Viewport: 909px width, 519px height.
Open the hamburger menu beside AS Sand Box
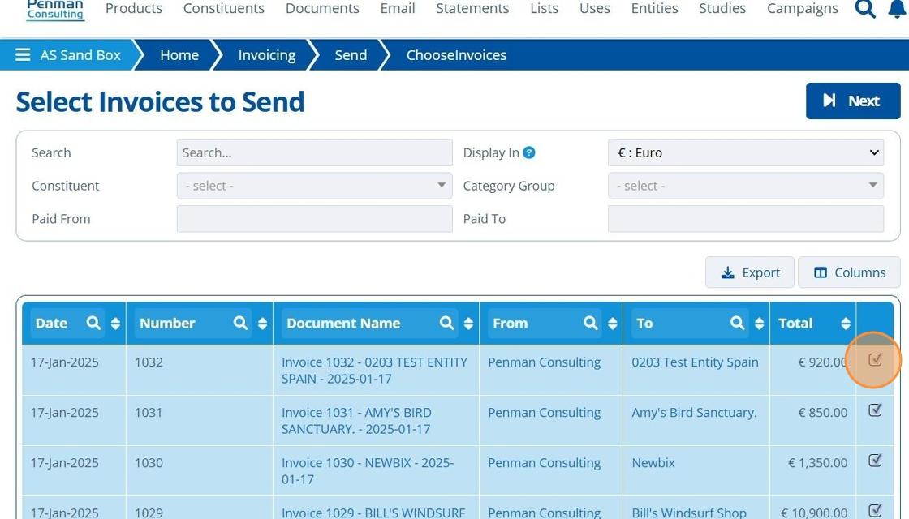23,55
